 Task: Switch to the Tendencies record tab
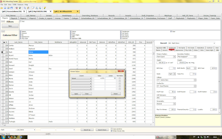172,48
